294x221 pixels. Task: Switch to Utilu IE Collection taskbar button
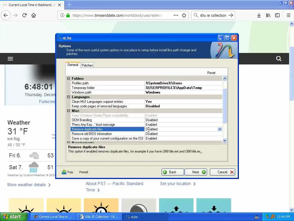99,217
